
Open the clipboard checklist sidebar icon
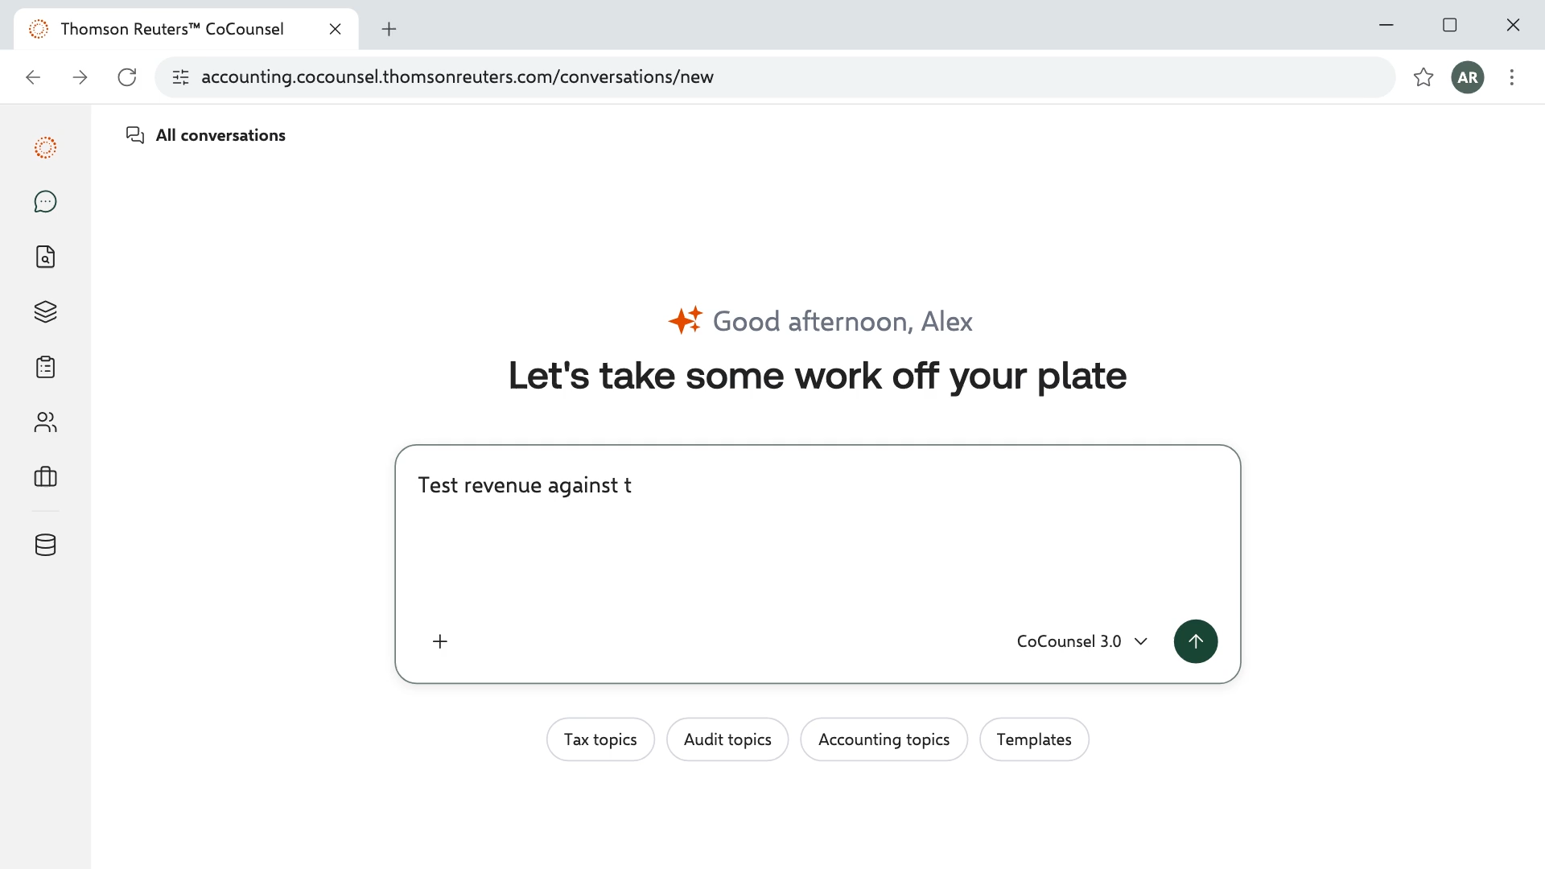click(x=46, y=367)
